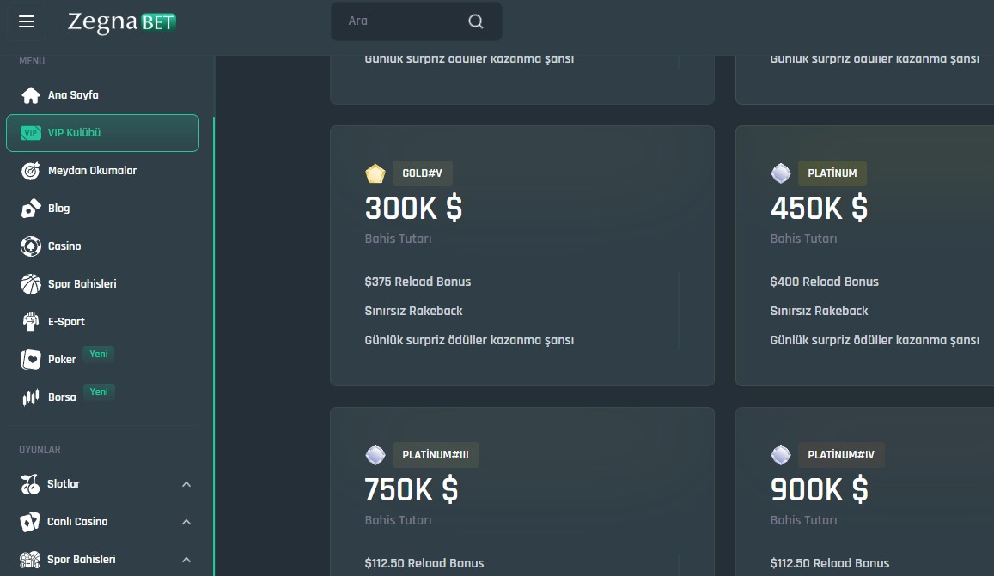The width and height of the screenshot is (994, 576).
Task: Click inside the Ara search field
Action: [x=395, y=21]
